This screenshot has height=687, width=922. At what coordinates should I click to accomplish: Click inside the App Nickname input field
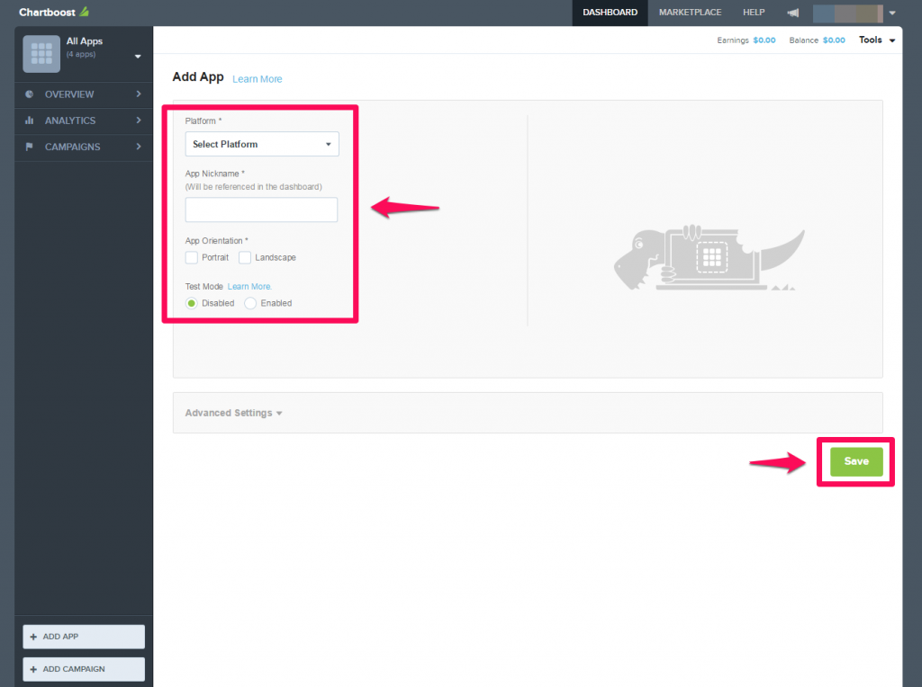click(x=261, y=210)
